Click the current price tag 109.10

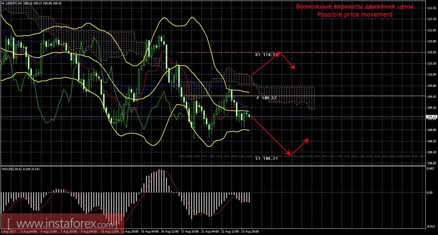(432, 117)
